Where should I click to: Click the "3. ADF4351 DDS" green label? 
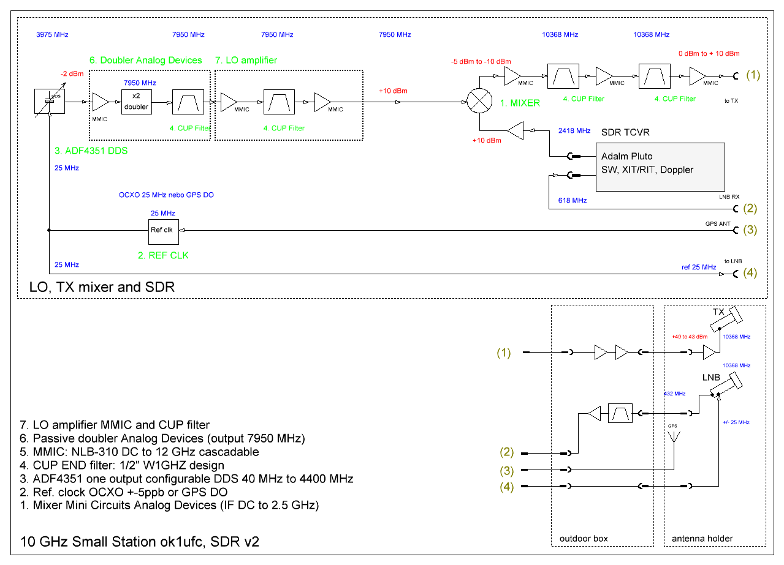(x=91, y=151)
